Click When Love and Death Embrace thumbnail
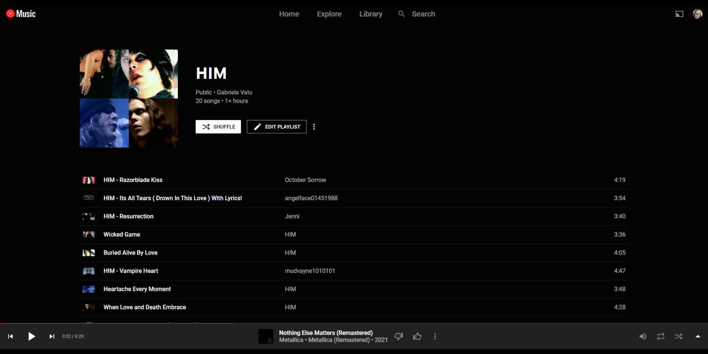The height and width of the screenshot is (354, 708). click(88, 307)
